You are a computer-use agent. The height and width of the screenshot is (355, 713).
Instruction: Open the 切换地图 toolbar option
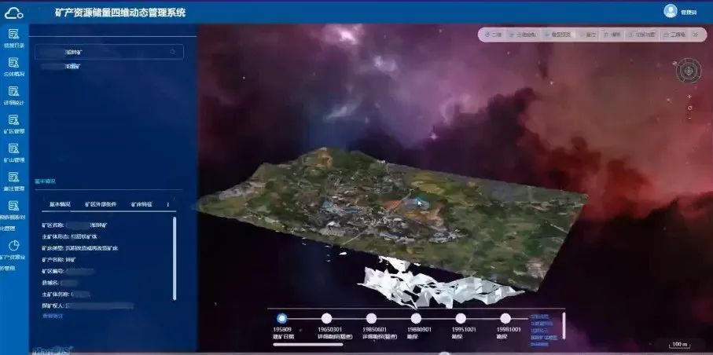[642, 35]
